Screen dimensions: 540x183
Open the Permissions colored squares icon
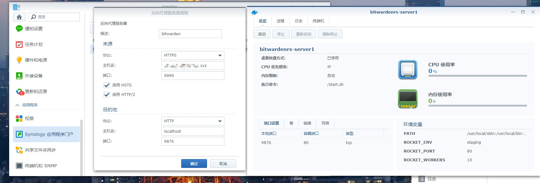tap(19, 119)
